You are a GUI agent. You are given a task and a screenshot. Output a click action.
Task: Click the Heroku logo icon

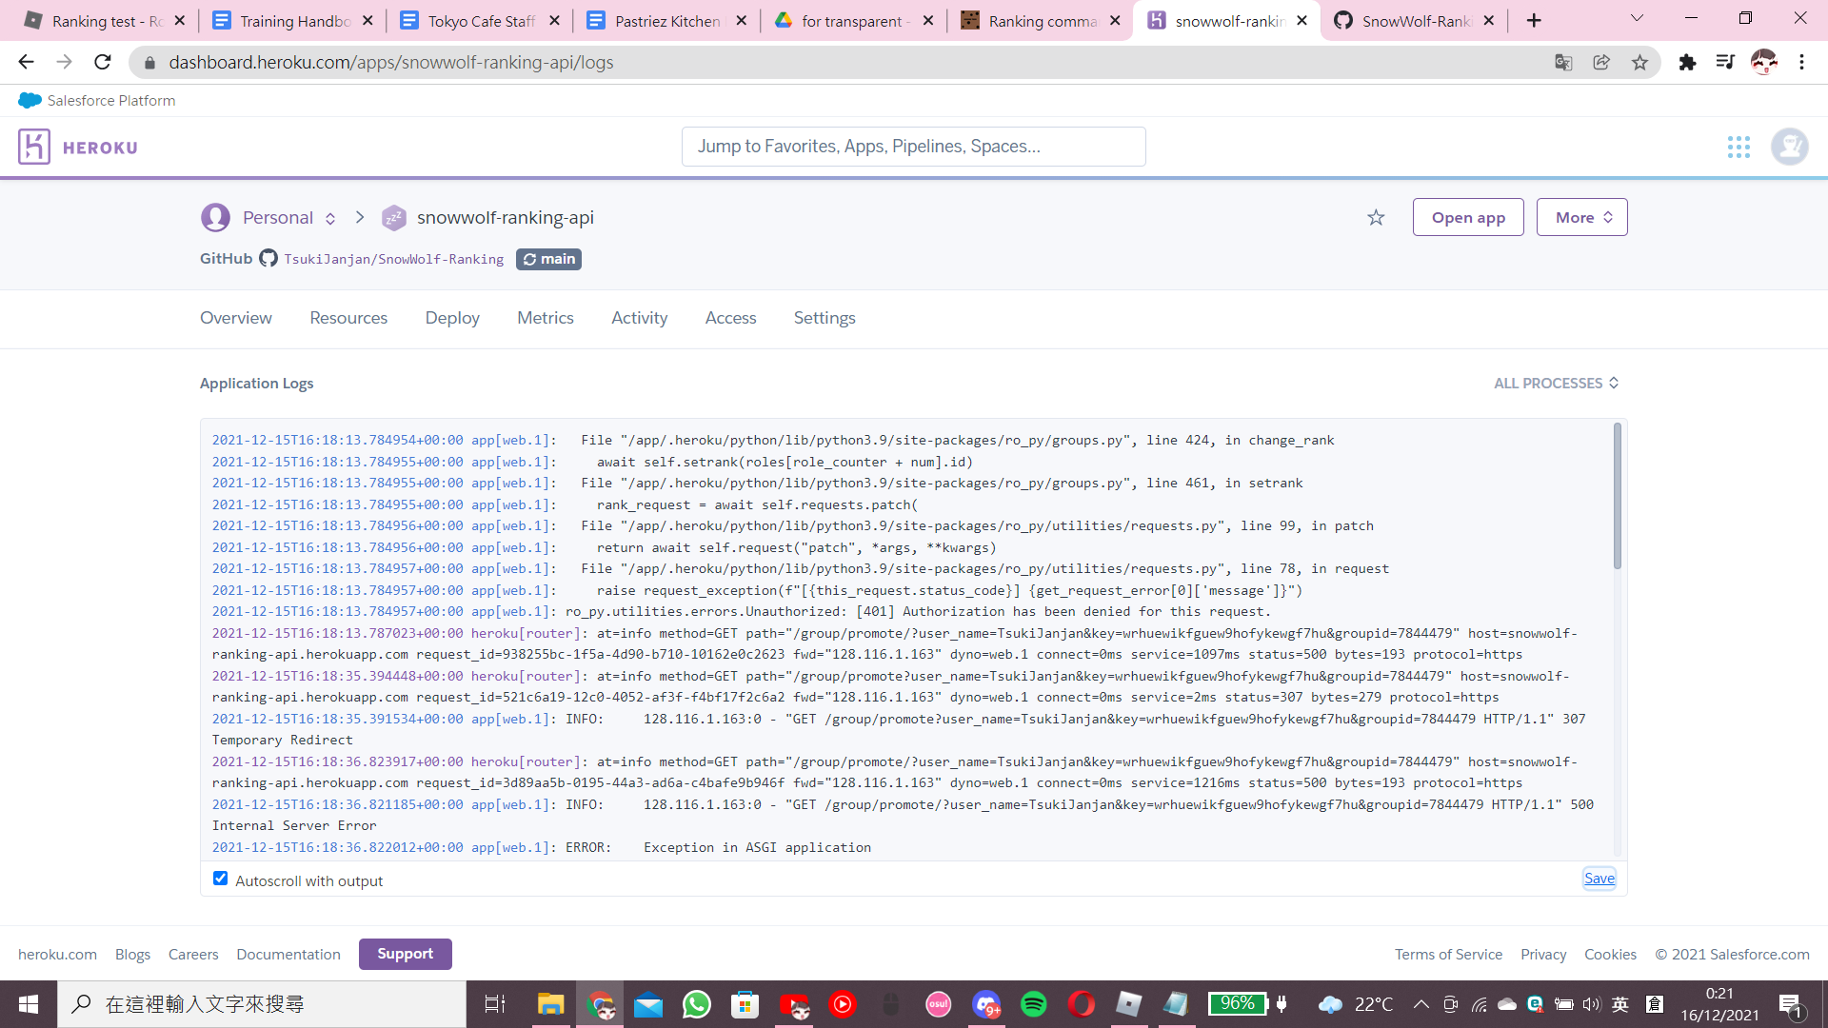pos(34,147)
